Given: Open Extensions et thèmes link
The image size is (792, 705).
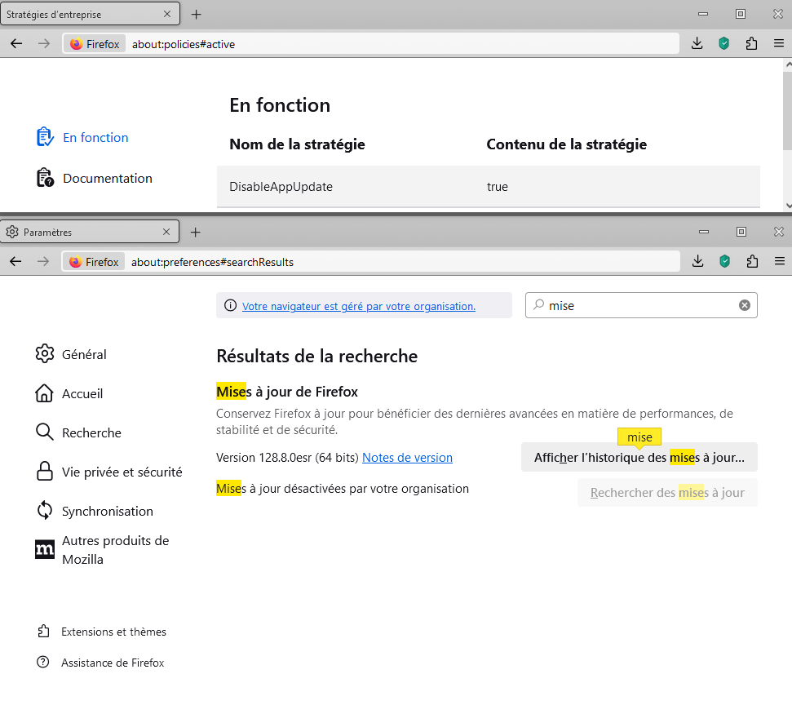Looking at the screenshot, I should [x=101, y=632].
